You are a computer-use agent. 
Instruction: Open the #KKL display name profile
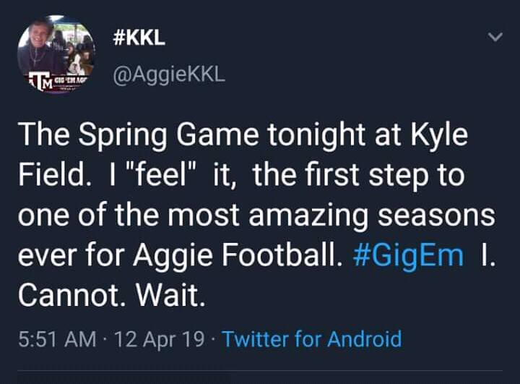click(x=140, y=38)
